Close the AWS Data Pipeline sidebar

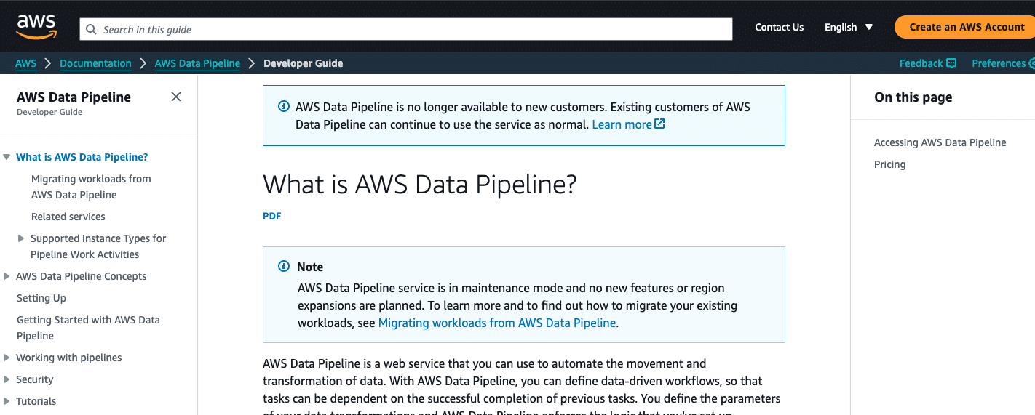coord(176,97)
